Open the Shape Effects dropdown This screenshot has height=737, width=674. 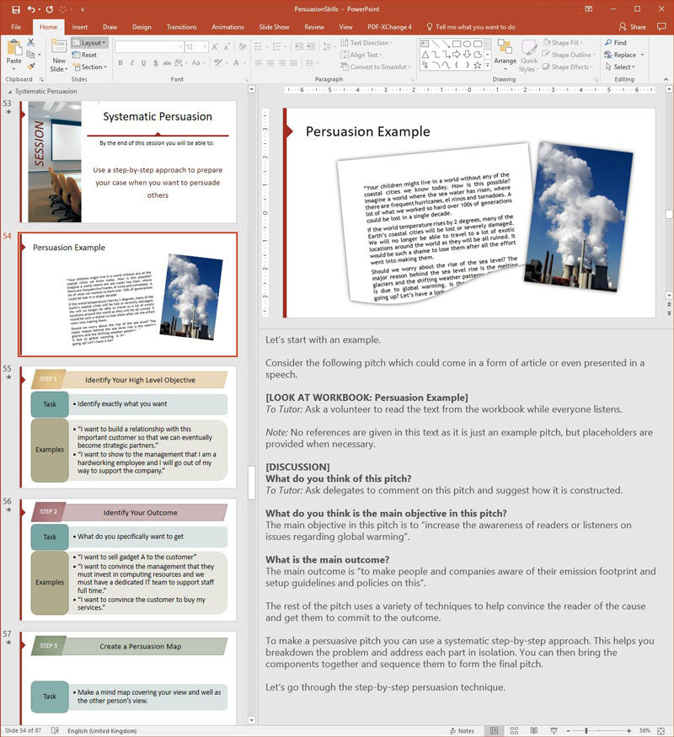coord(567,67)
